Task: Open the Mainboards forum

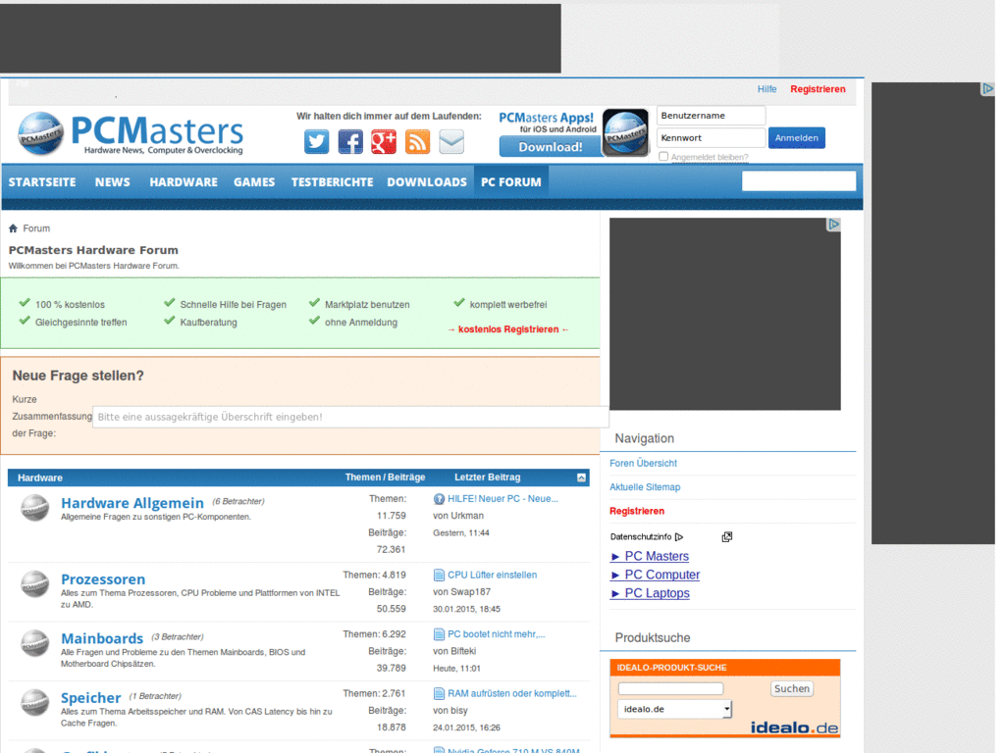Action: tap(102, 638)
